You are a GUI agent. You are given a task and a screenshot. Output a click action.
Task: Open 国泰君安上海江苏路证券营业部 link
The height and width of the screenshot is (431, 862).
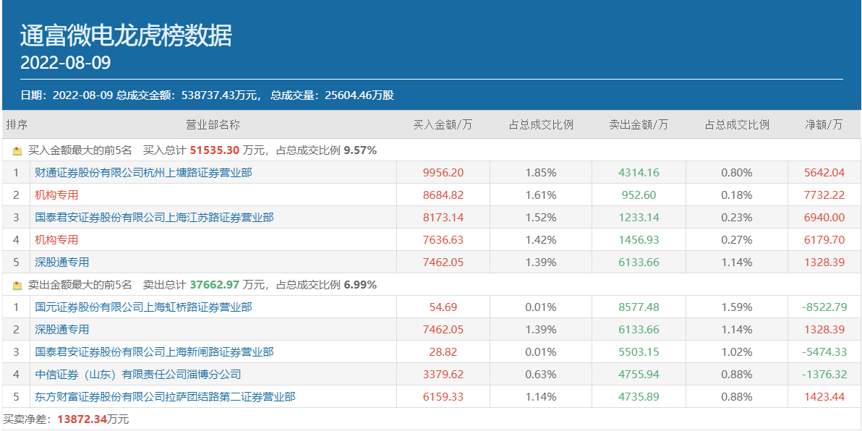point(154,218)
